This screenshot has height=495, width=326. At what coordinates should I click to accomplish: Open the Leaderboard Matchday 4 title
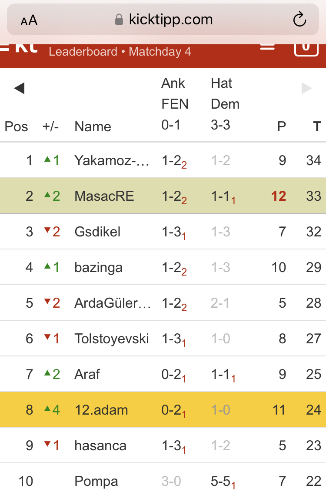click(120, 52)
